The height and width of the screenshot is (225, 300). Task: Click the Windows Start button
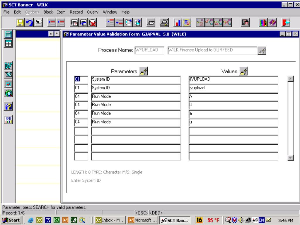click(x=11, y=220)
